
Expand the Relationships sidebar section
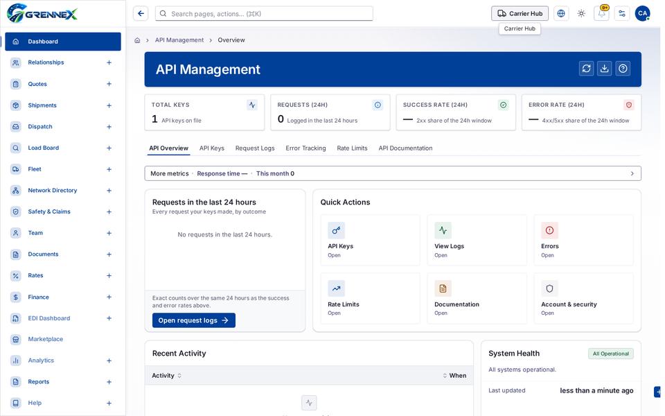tap(109, 62)
